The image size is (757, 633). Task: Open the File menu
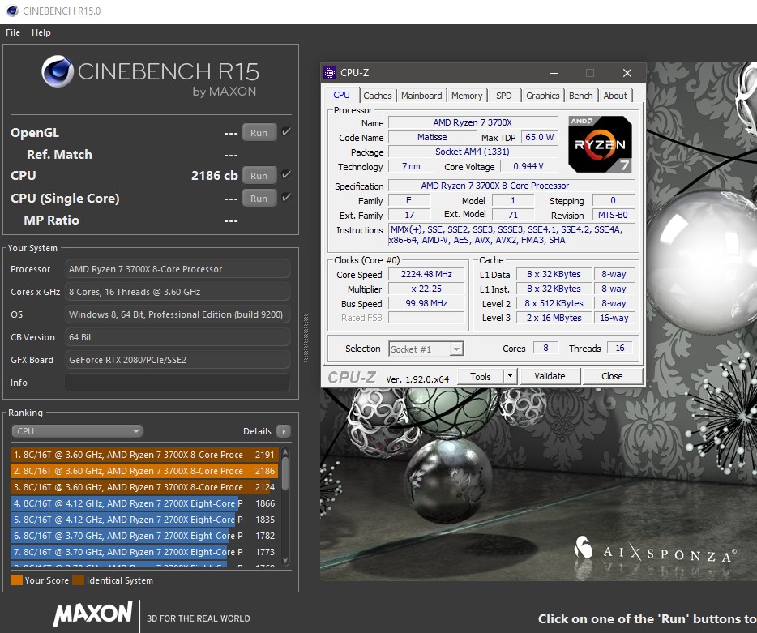tap(13, 32)
